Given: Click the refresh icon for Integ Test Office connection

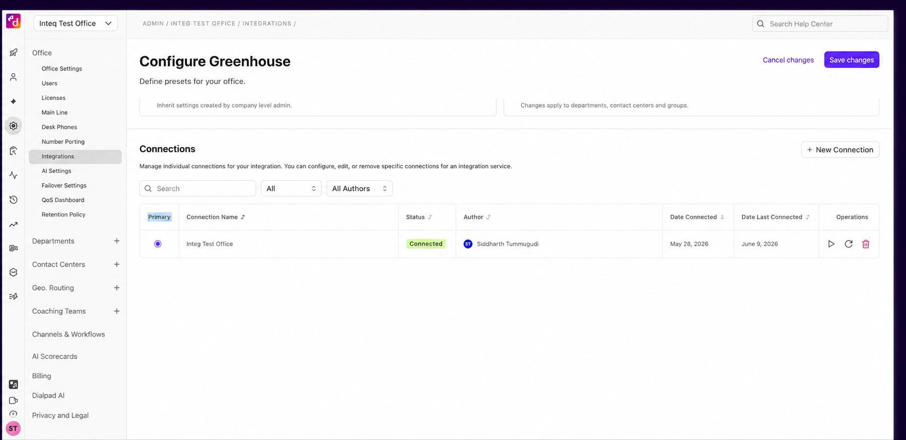Looking at the screenshot, I should coord(849,244).
